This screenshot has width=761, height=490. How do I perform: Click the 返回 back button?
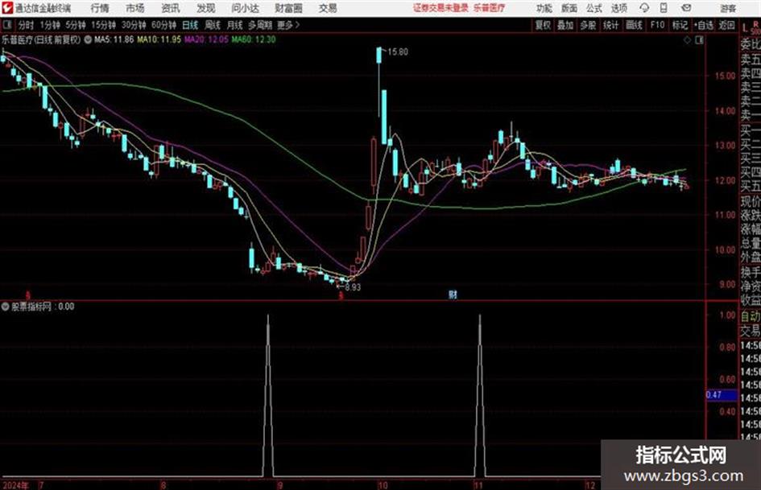coord(726,25)
